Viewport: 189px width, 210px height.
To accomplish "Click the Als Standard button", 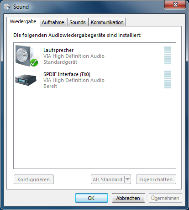I will [108, 179].
